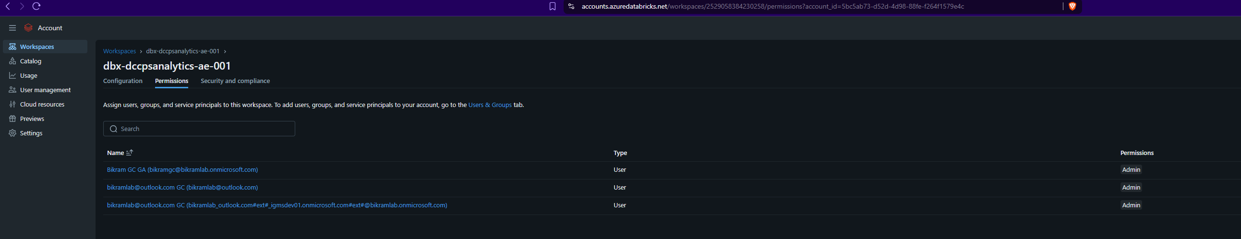Viewport: 1241px width, 239px height.
Task: Click the Databricks logo icon
Action: pos(28,28)
